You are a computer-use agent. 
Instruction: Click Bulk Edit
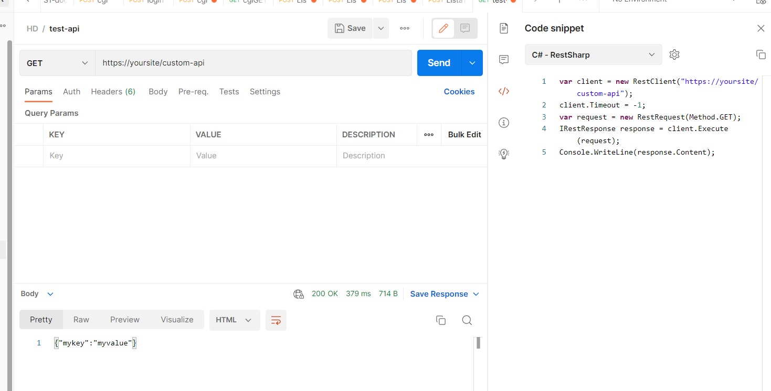coord(464,135)
